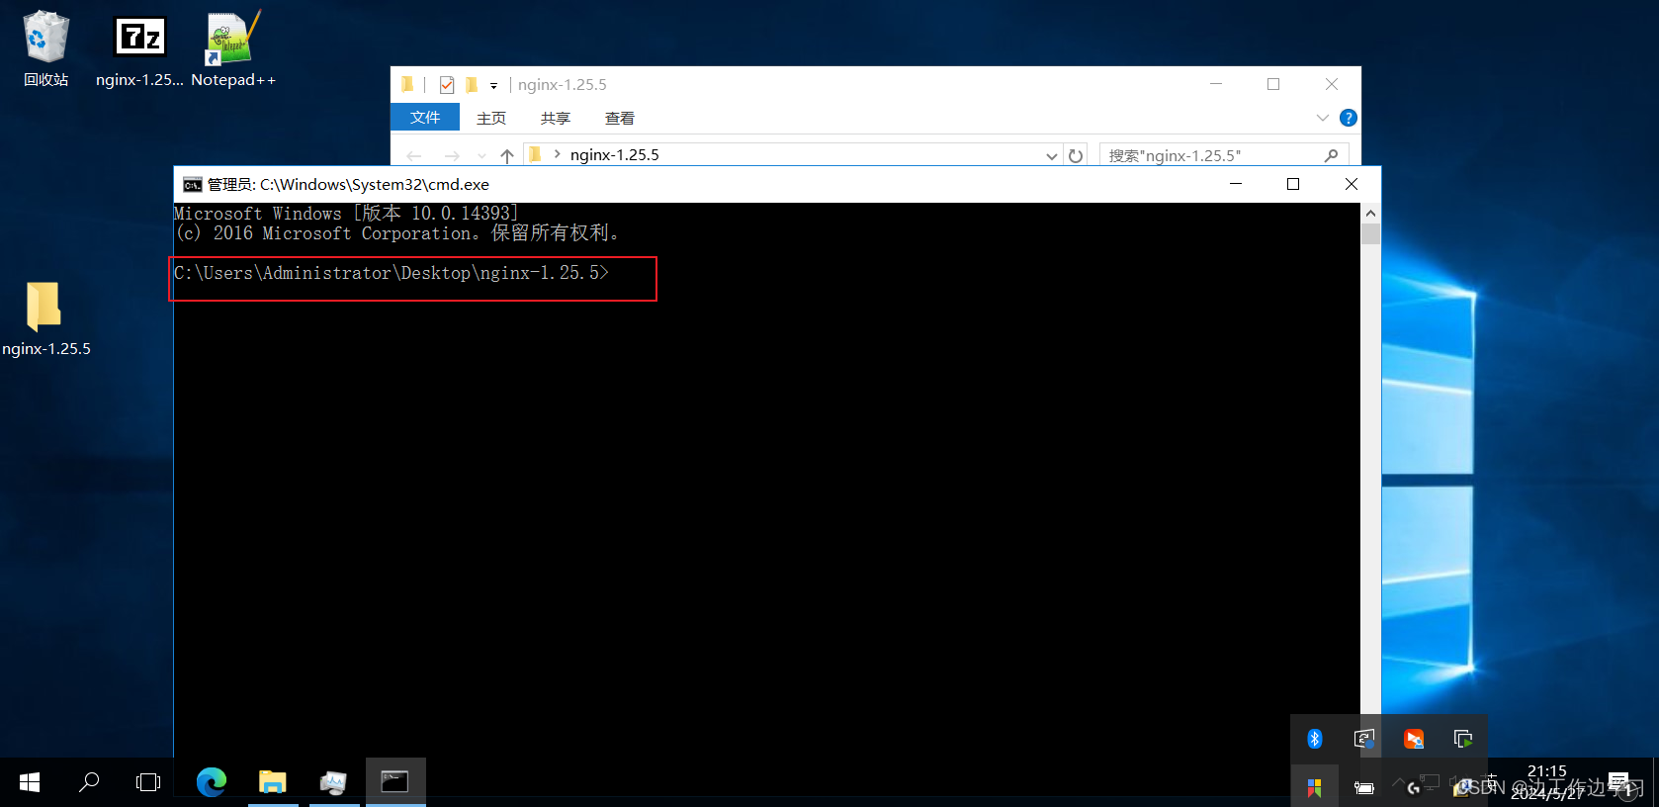Viewport: 1659px width, 807px height.
Task: Open the address bar history dropdown
Action: (x=1052, y=155)
